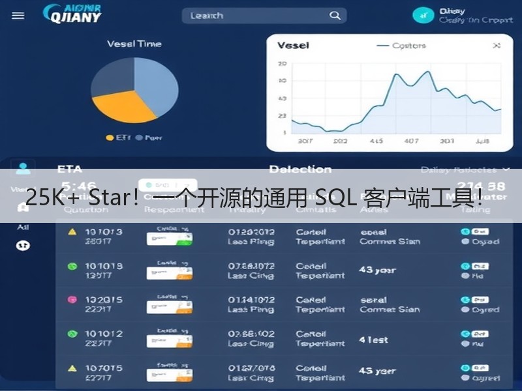This screenshot has height=391, width=522.
Task: Click the 45 yaer cell
Action: pyautogui.click(x=377, y=371)
